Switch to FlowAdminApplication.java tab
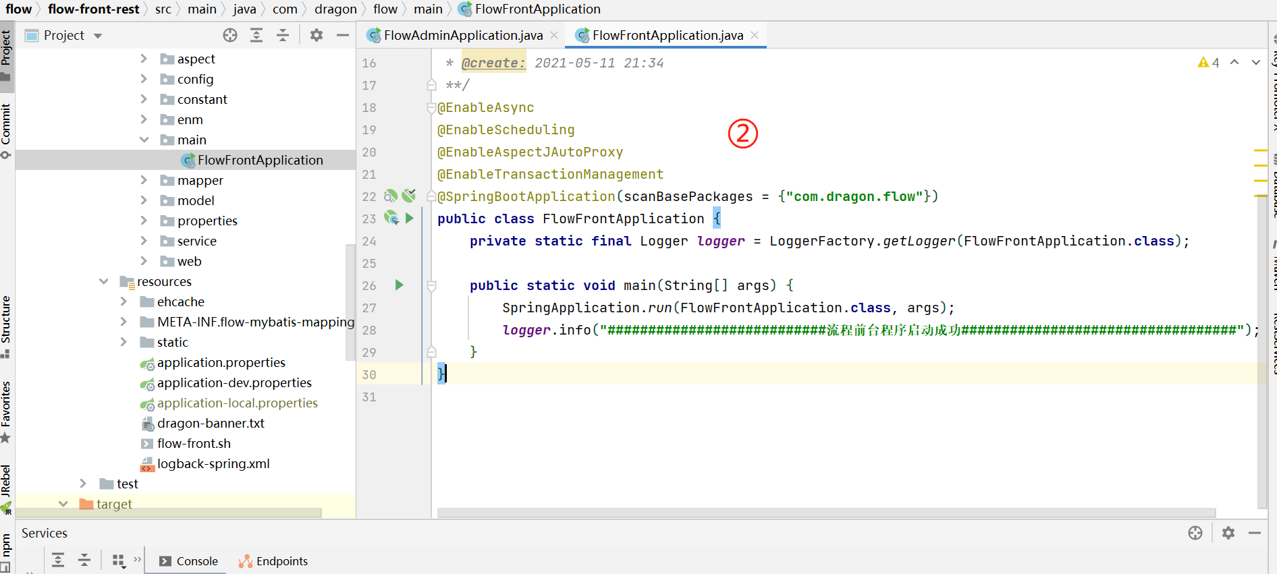 [462, 35]
